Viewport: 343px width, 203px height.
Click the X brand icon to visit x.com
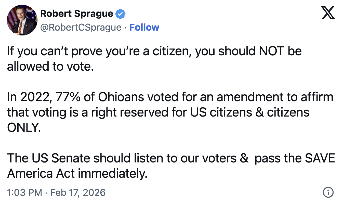pyautogui.click(x=328, y=12)
